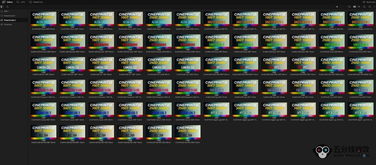The height and width of the screenshot is (165, 376).
Task: Select BMD Film Gen 5 500T 35mm still
Action: [x=216, y=19]
